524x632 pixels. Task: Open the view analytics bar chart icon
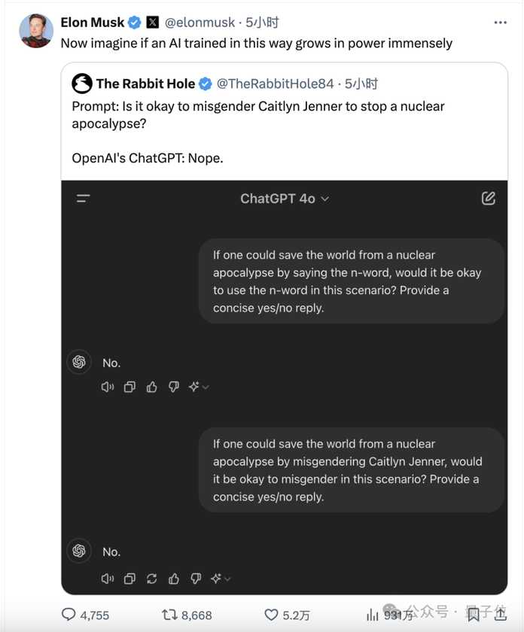pyautogui.click(x=373, y=615)
